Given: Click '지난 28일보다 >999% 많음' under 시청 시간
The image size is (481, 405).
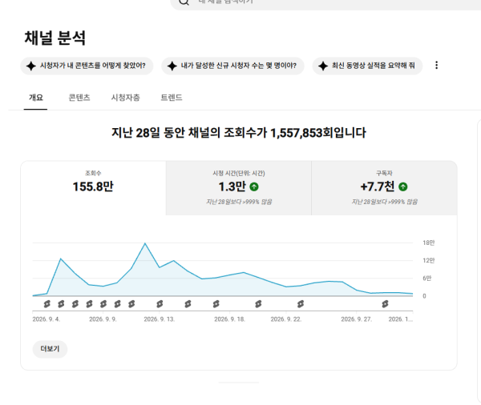Looking at the screenshot, I should pyautogui.click(x=239, y=202).
